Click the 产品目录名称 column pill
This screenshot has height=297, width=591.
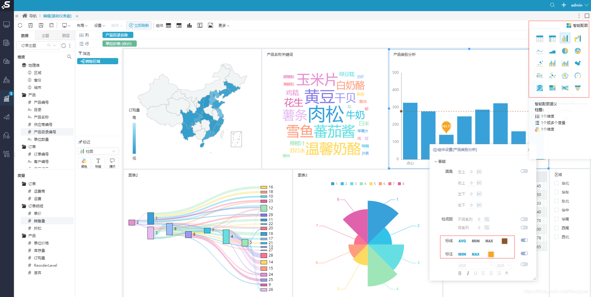pyautogui.click(x=118, y=35)
